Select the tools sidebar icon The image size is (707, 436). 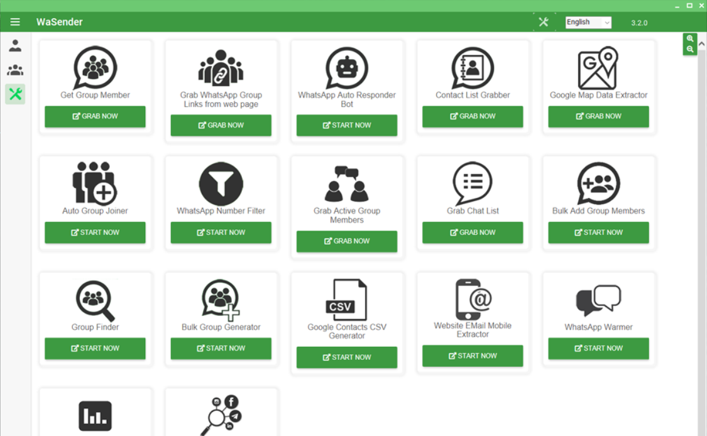(15, 94)
